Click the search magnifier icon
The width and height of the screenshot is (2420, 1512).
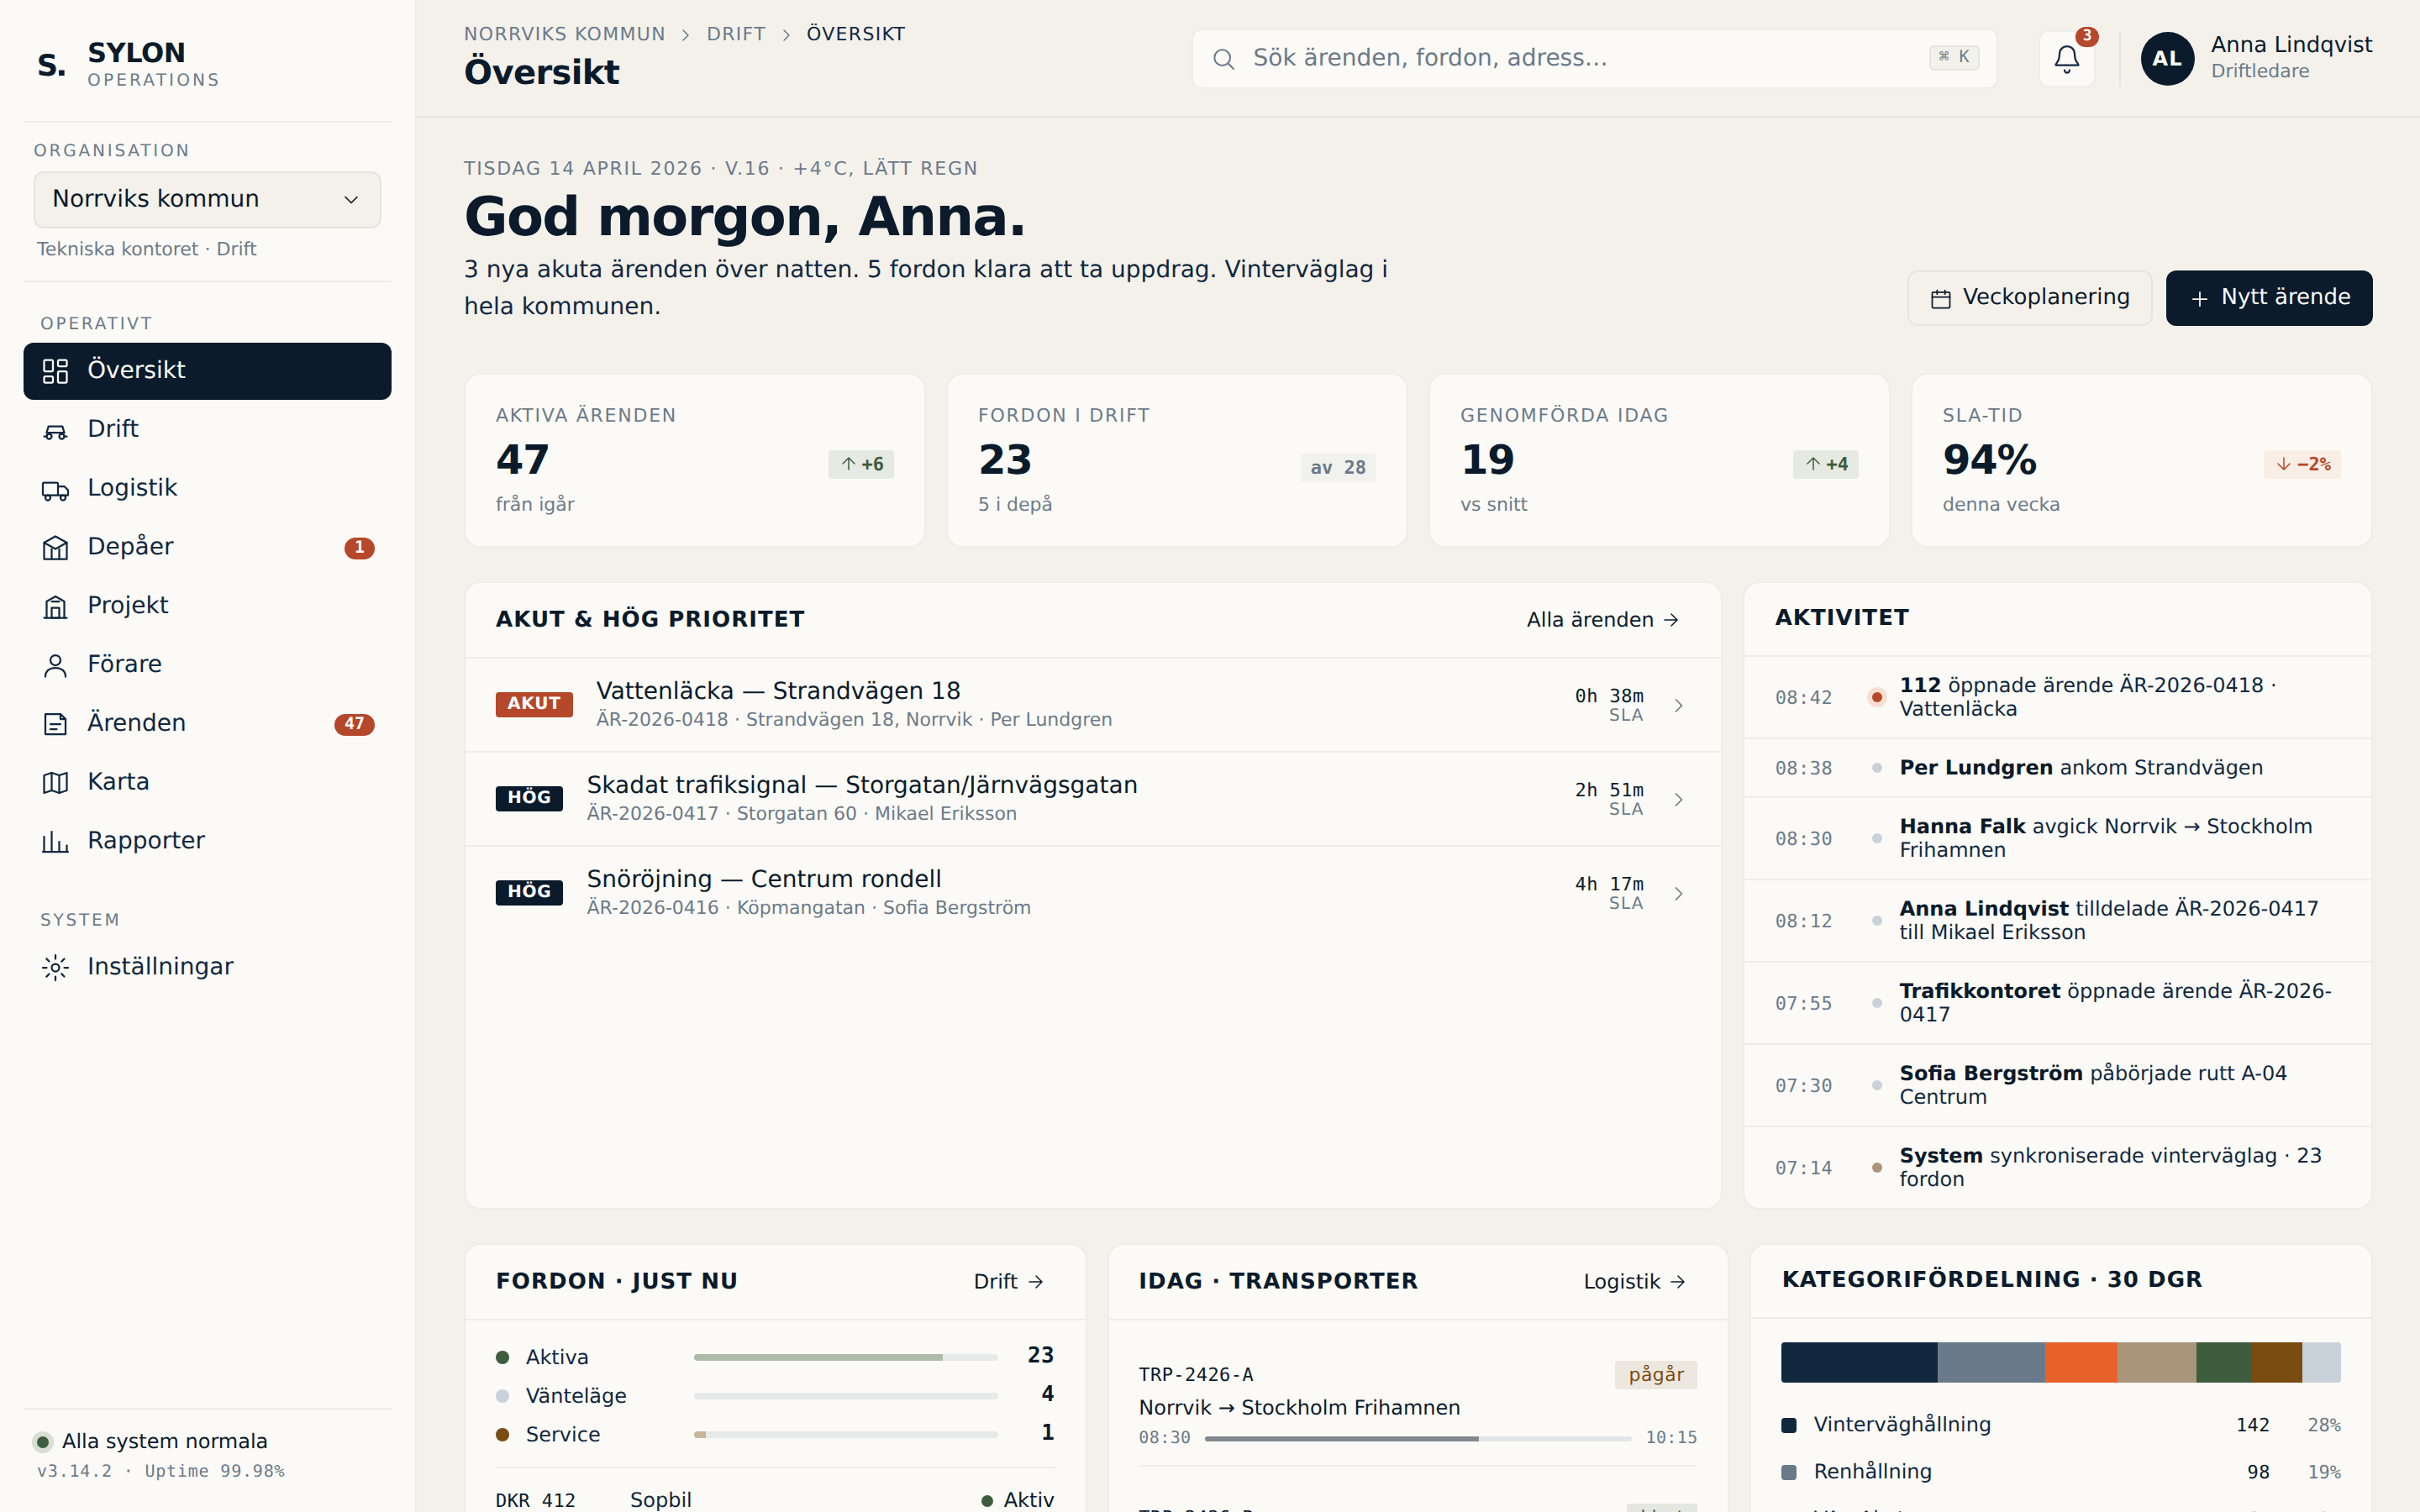pyautogui.click(x=1223, y=59)
